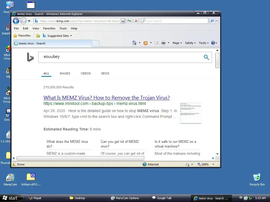Refresh the page with the green arrows icon
Image resolution: width=270 pixels, height=202 pixels.
pyautogui.click(x=129, y=21)
